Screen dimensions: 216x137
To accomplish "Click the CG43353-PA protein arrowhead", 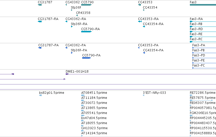I will [139, 48].
